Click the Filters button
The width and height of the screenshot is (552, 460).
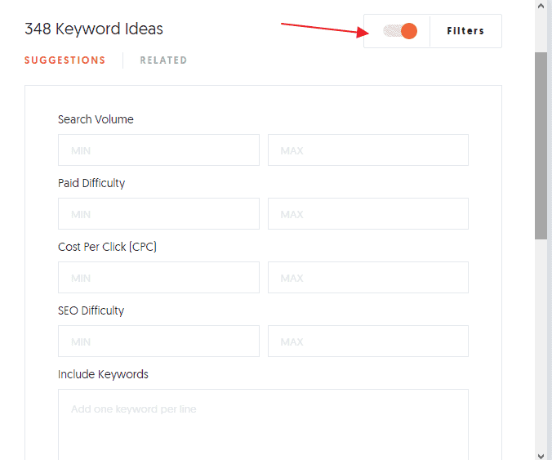tap(465, 31)
